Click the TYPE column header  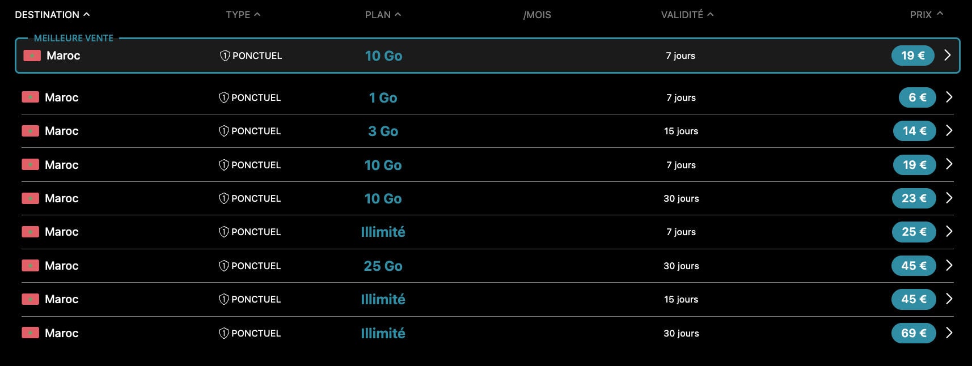tap(238, 15)
